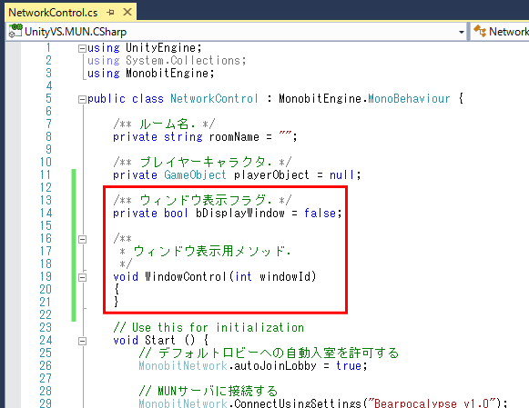Screen dimensions: 529x408
Task: Click the "Bearpocalypse v1.0" string
Action: (x=432, y=403)
